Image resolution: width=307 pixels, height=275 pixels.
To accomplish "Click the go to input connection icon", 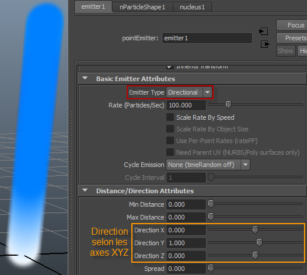I will [x=264, y=31].
